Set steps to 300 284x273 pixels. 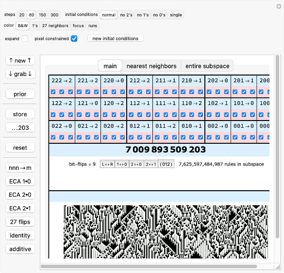tap(54, 15)
